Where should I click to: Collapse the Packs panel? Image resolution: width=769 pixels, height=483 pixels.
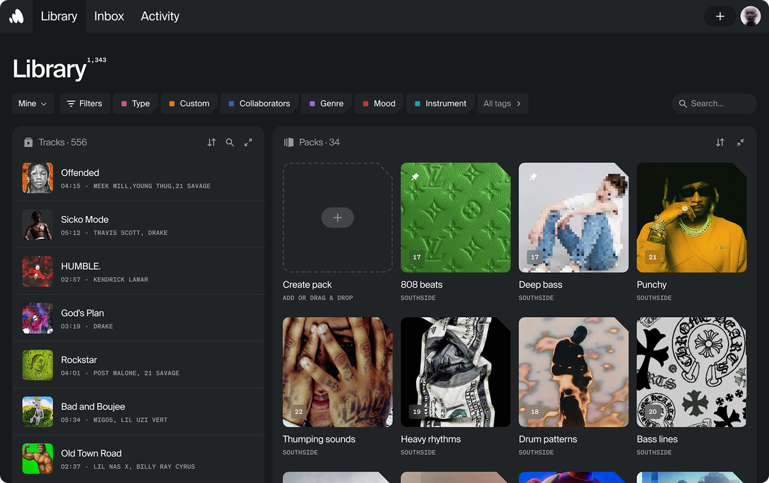[740, 142]
